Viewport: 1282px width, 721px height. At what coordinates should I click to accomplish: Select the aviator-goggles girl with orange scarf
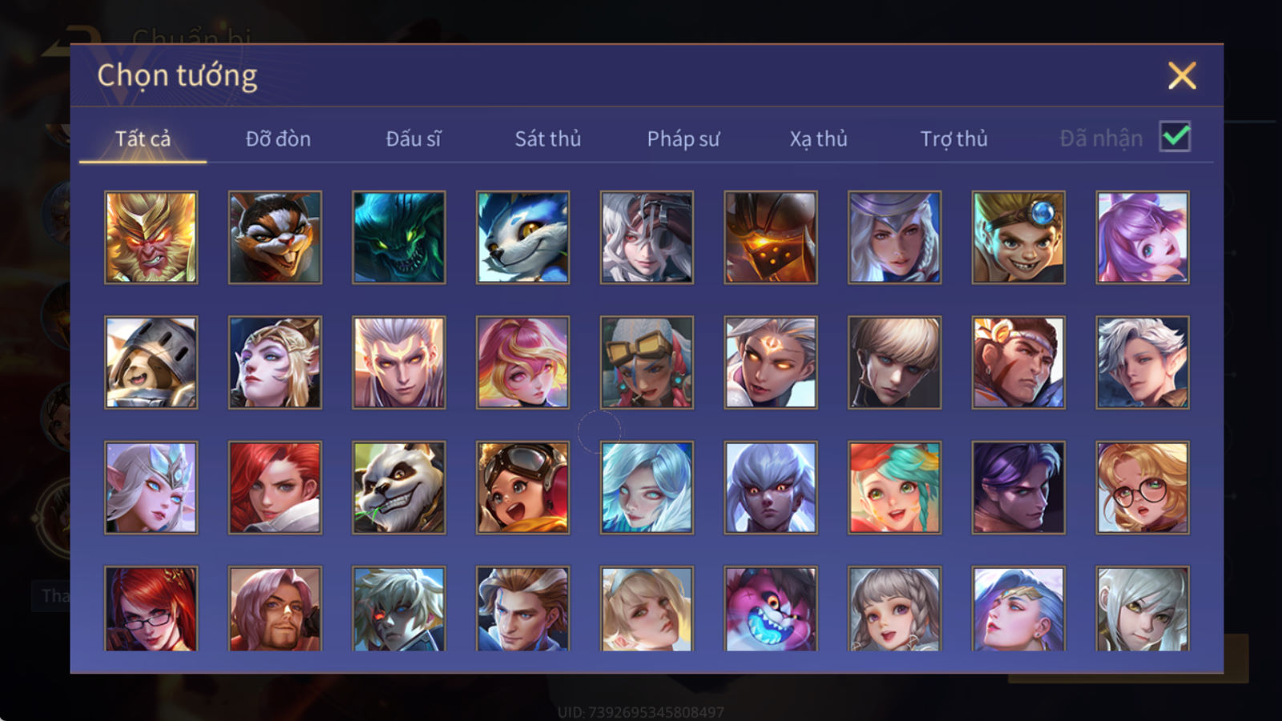tap(523, 487)
